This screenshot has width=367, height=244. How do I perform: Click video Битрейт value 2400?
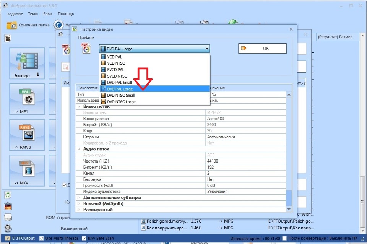click(x=246, y=125)
